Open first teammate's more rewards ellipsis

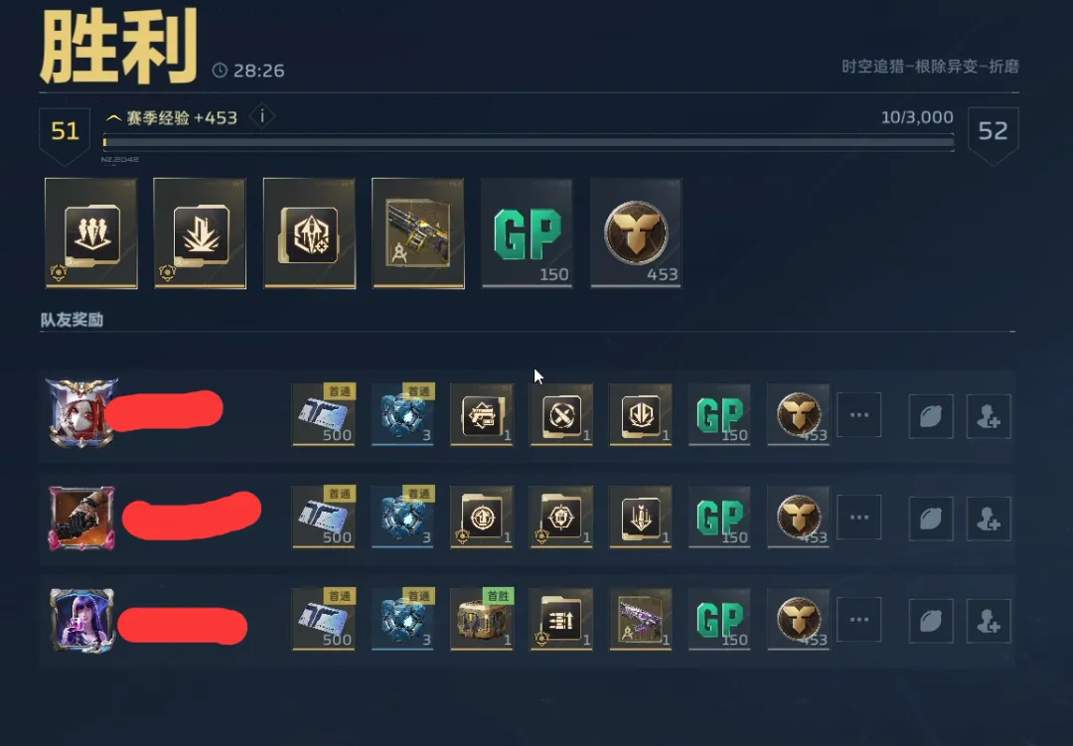[x=858, y=415]
